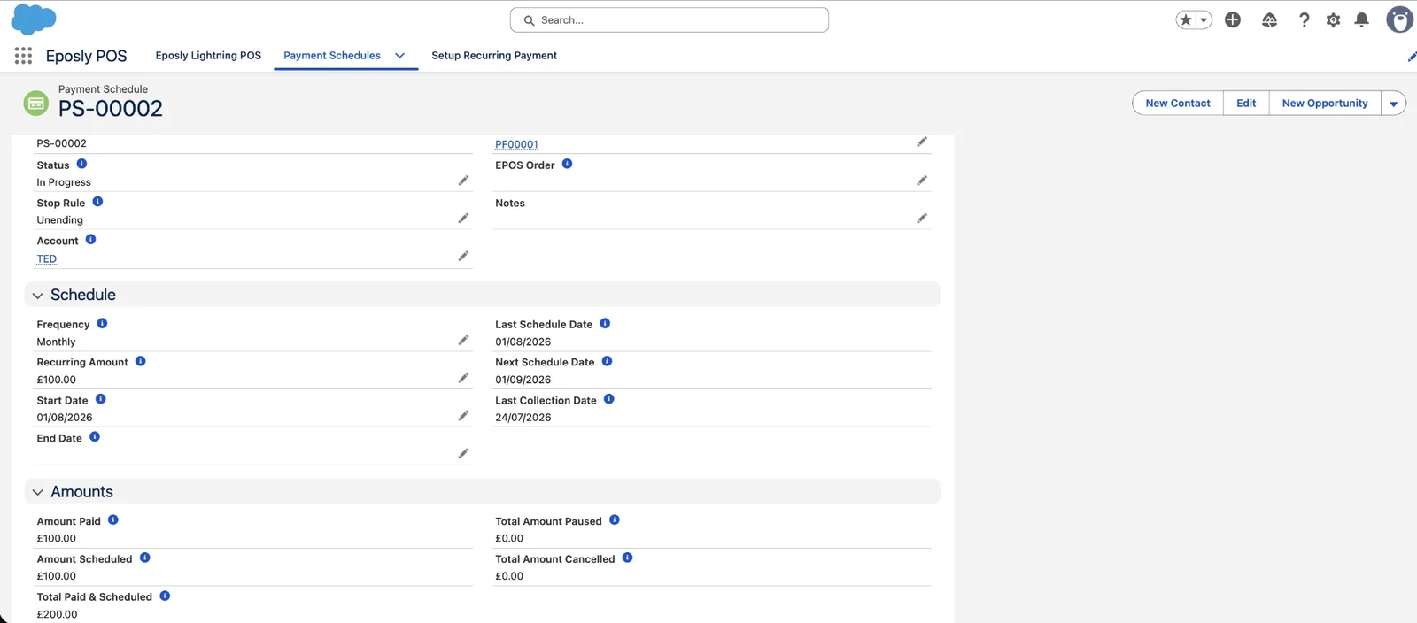Open the TED account link
This screenshot has width=1417, height=623.
(x=46, y=258)
